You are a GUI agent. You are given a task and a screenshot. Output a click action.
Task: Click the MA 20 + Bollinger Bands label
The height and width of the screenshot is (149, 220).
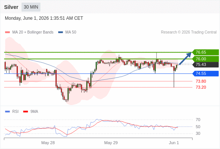(33, 32)
